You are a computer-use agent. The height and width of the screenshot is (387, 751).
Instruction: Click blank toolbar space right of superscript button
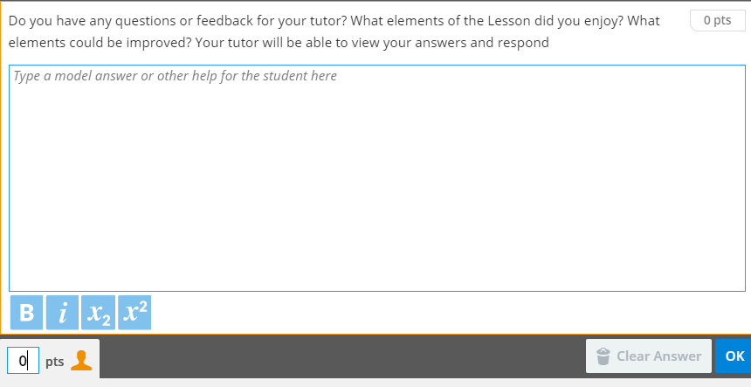[437, 313]
